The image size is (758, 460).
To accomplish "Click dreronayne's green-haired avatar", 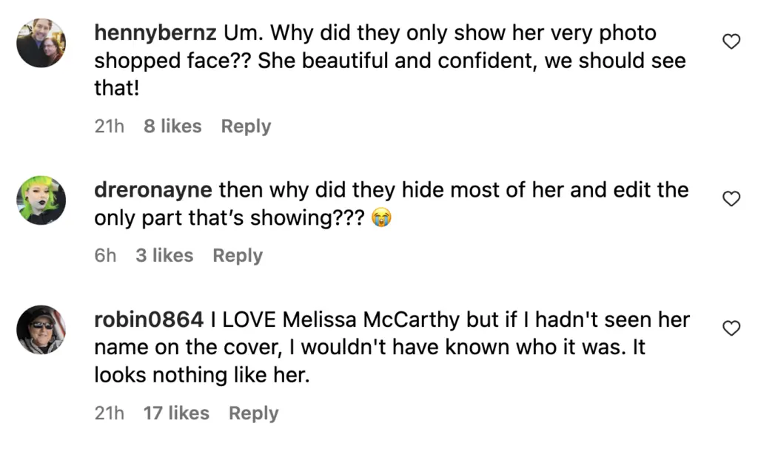I will [41, 200].
